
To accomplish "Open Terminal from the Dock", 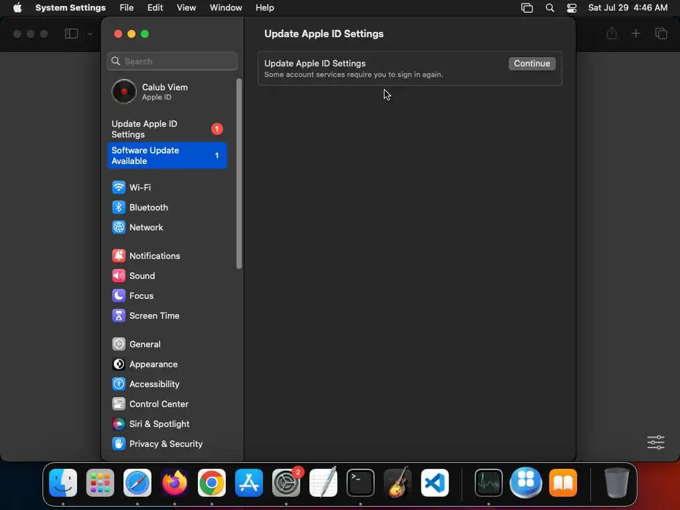I will click(361, 483).
